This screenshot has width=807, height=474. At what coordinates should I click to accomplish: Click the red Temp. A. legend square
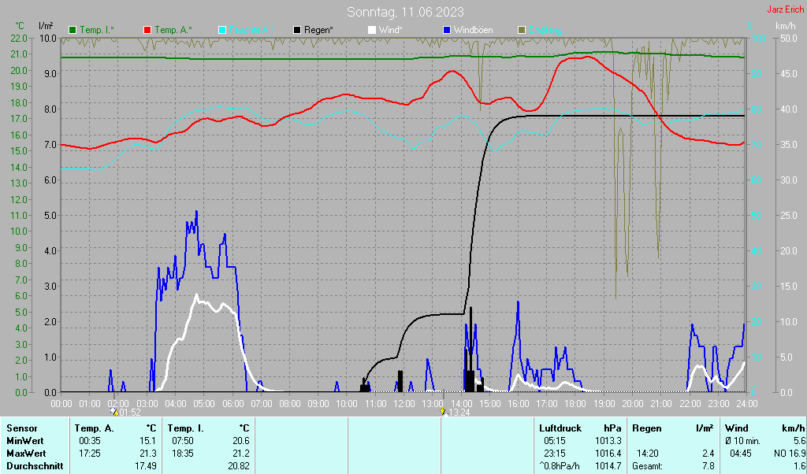click(x=147, y=30)
